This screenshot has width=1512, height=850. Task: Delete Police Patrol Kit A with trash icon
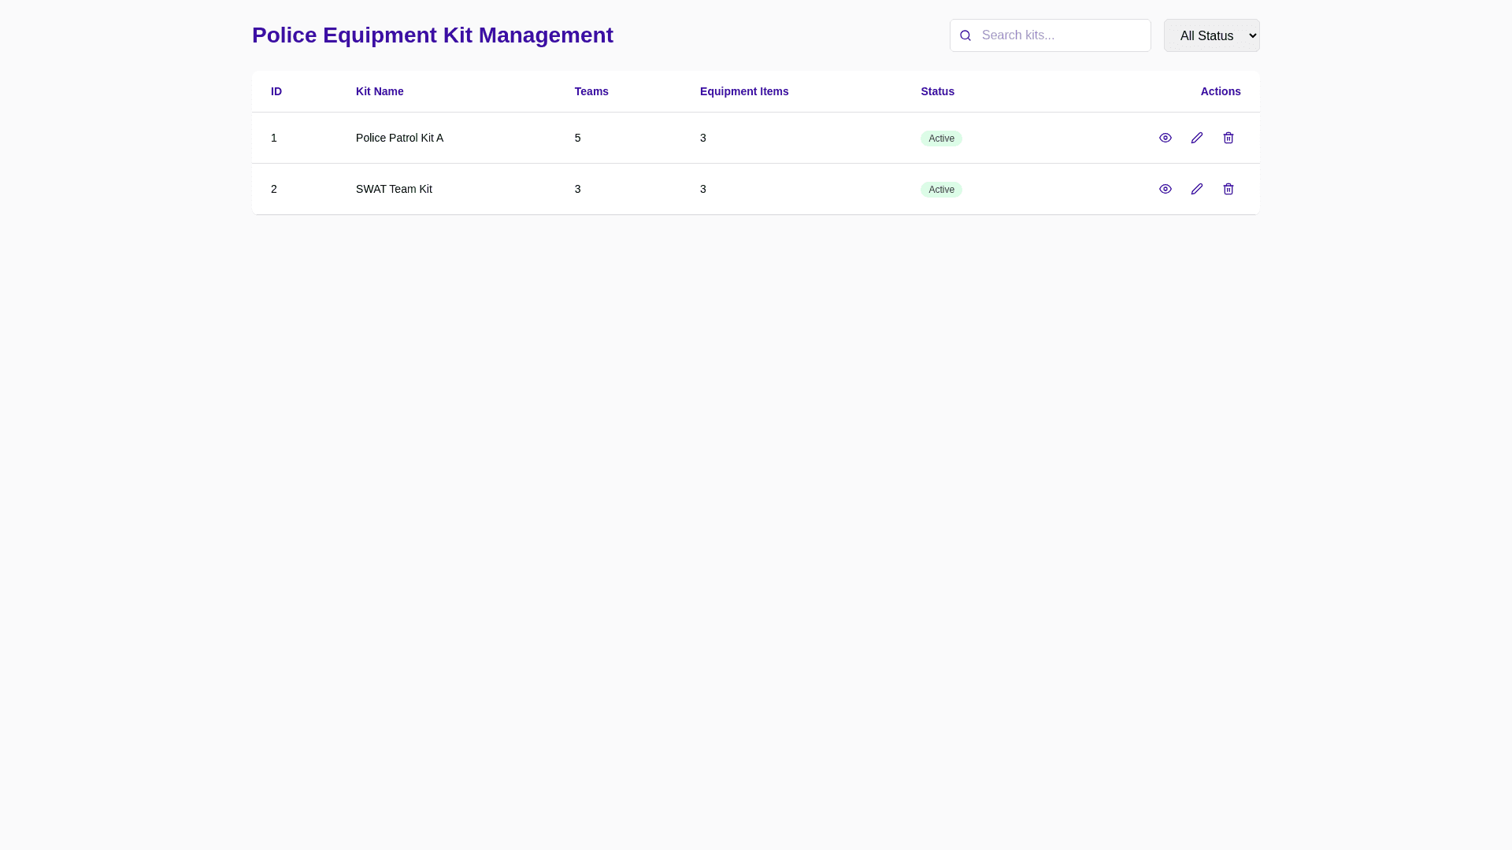point(1228,138)
